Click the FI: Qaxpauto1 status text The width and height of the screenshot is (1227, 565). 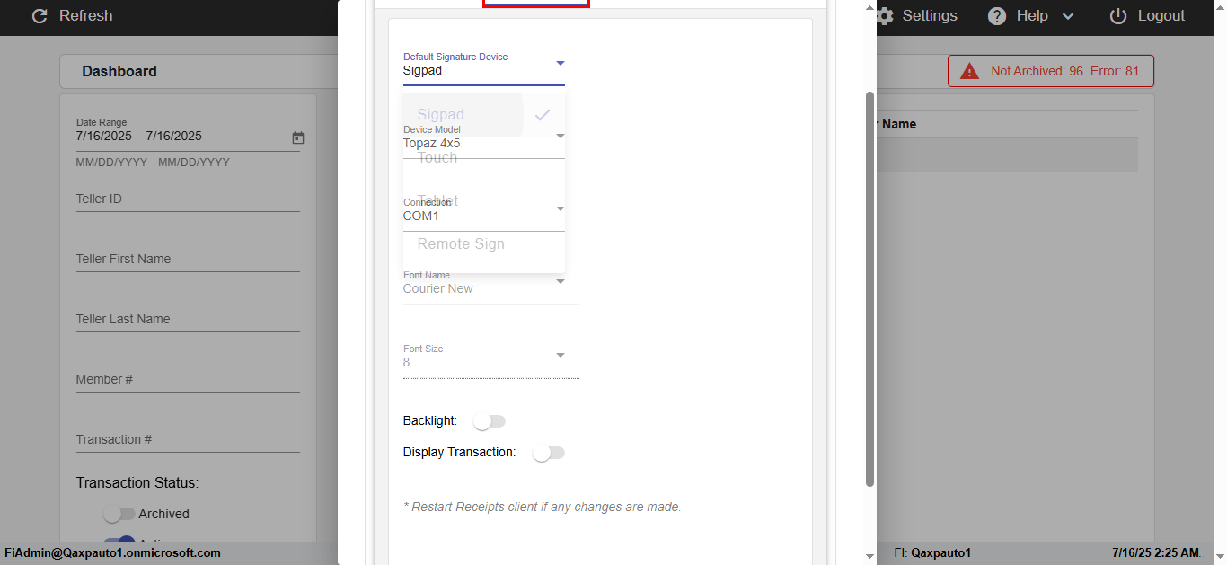[932, 552]
